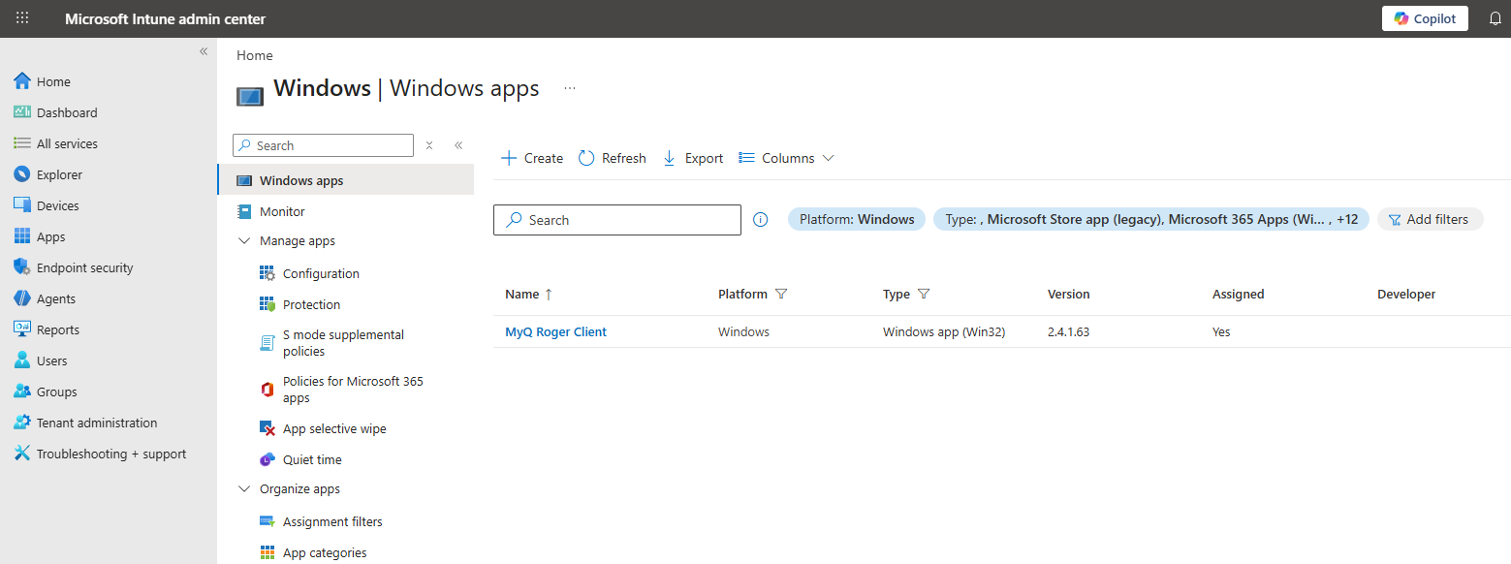The image size is (1511, 564).
Task: Open Policies for Microsoft 365 apps
Action: (353, 390)
